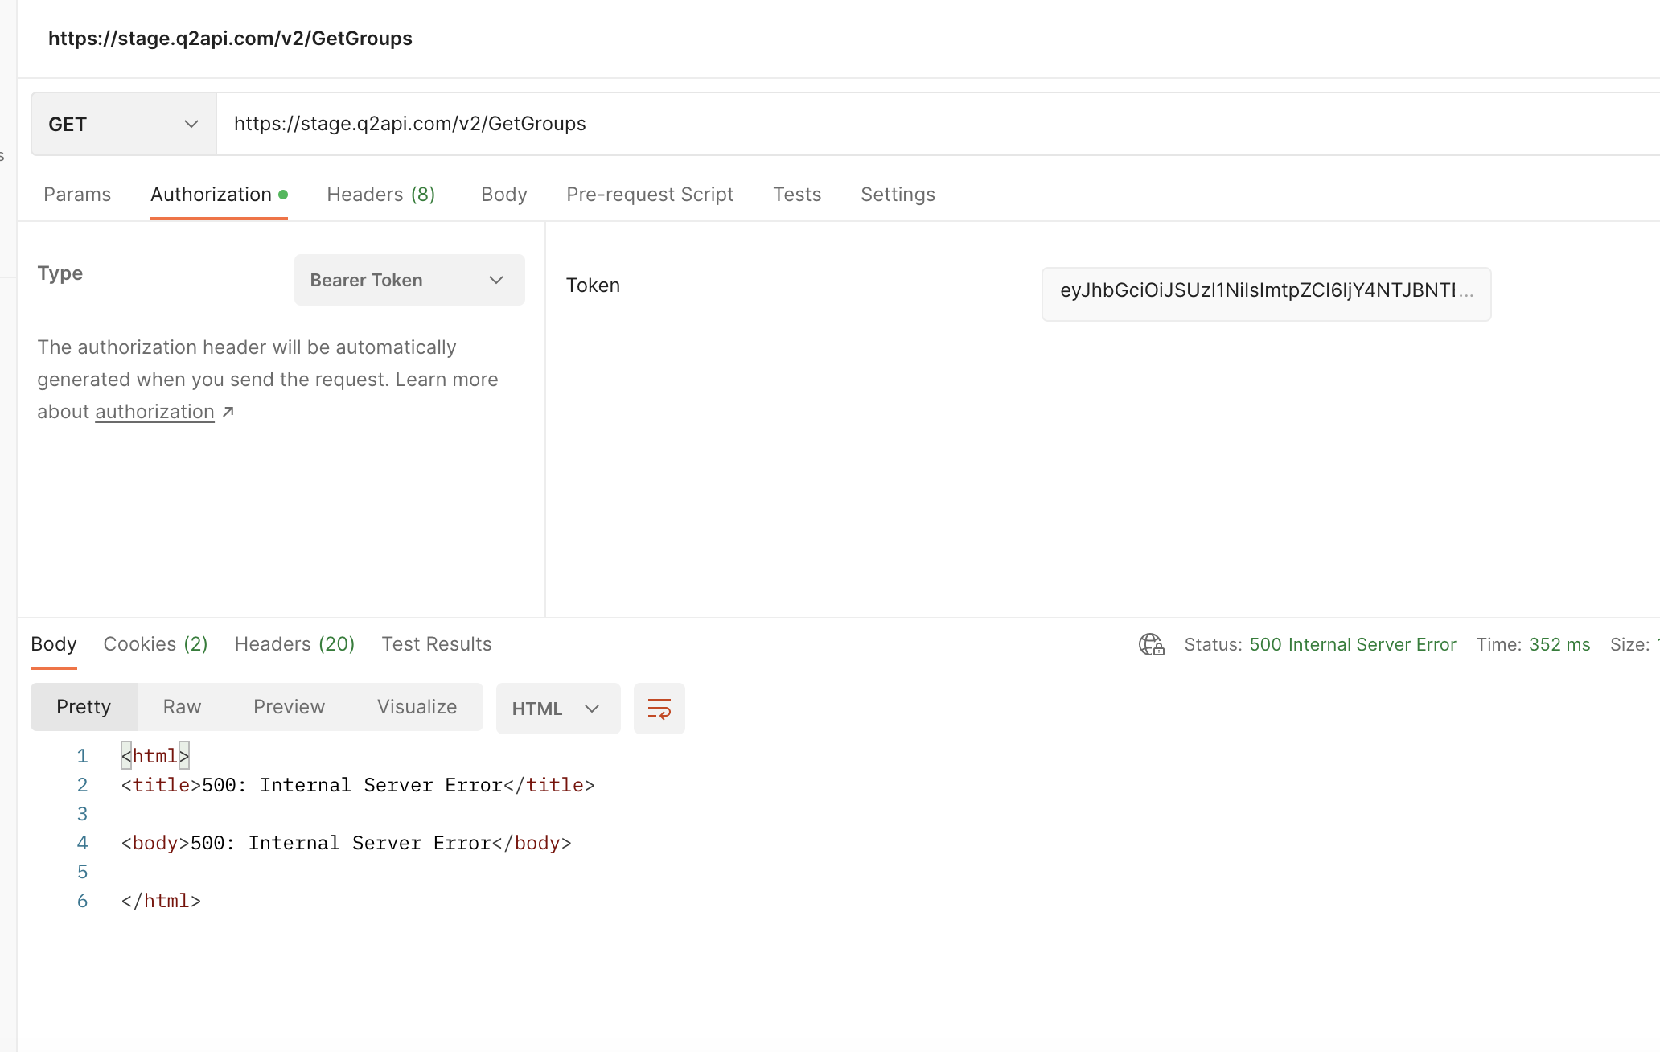Click the status 500 Internal Server Error text
The image size is (1660, 1052).
click(x=1353, y=645)
